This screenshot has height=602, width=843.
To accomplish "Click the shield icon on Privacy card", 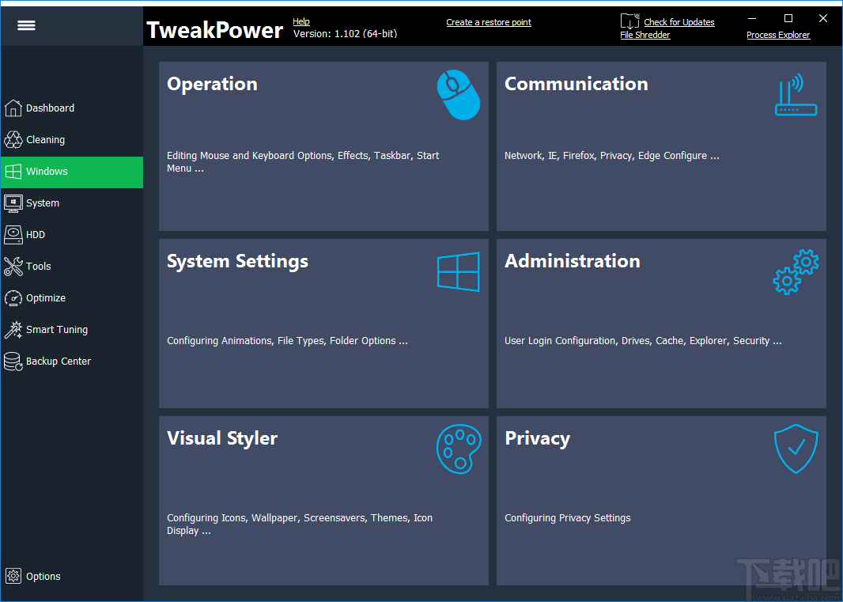I will coord(796,449).
